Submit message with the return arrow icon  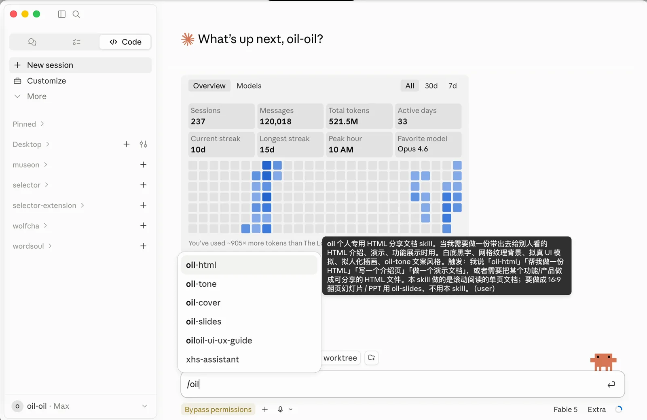coord(611,384)
